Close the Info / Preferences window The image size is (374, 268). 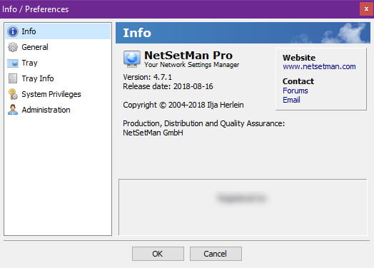coord(366,9)
